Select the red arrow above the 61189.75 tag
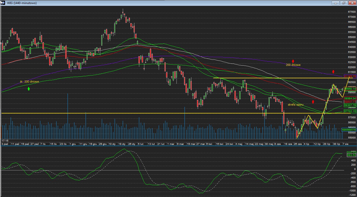Screen dimensions: 357x197 click(x=333, y=72)
